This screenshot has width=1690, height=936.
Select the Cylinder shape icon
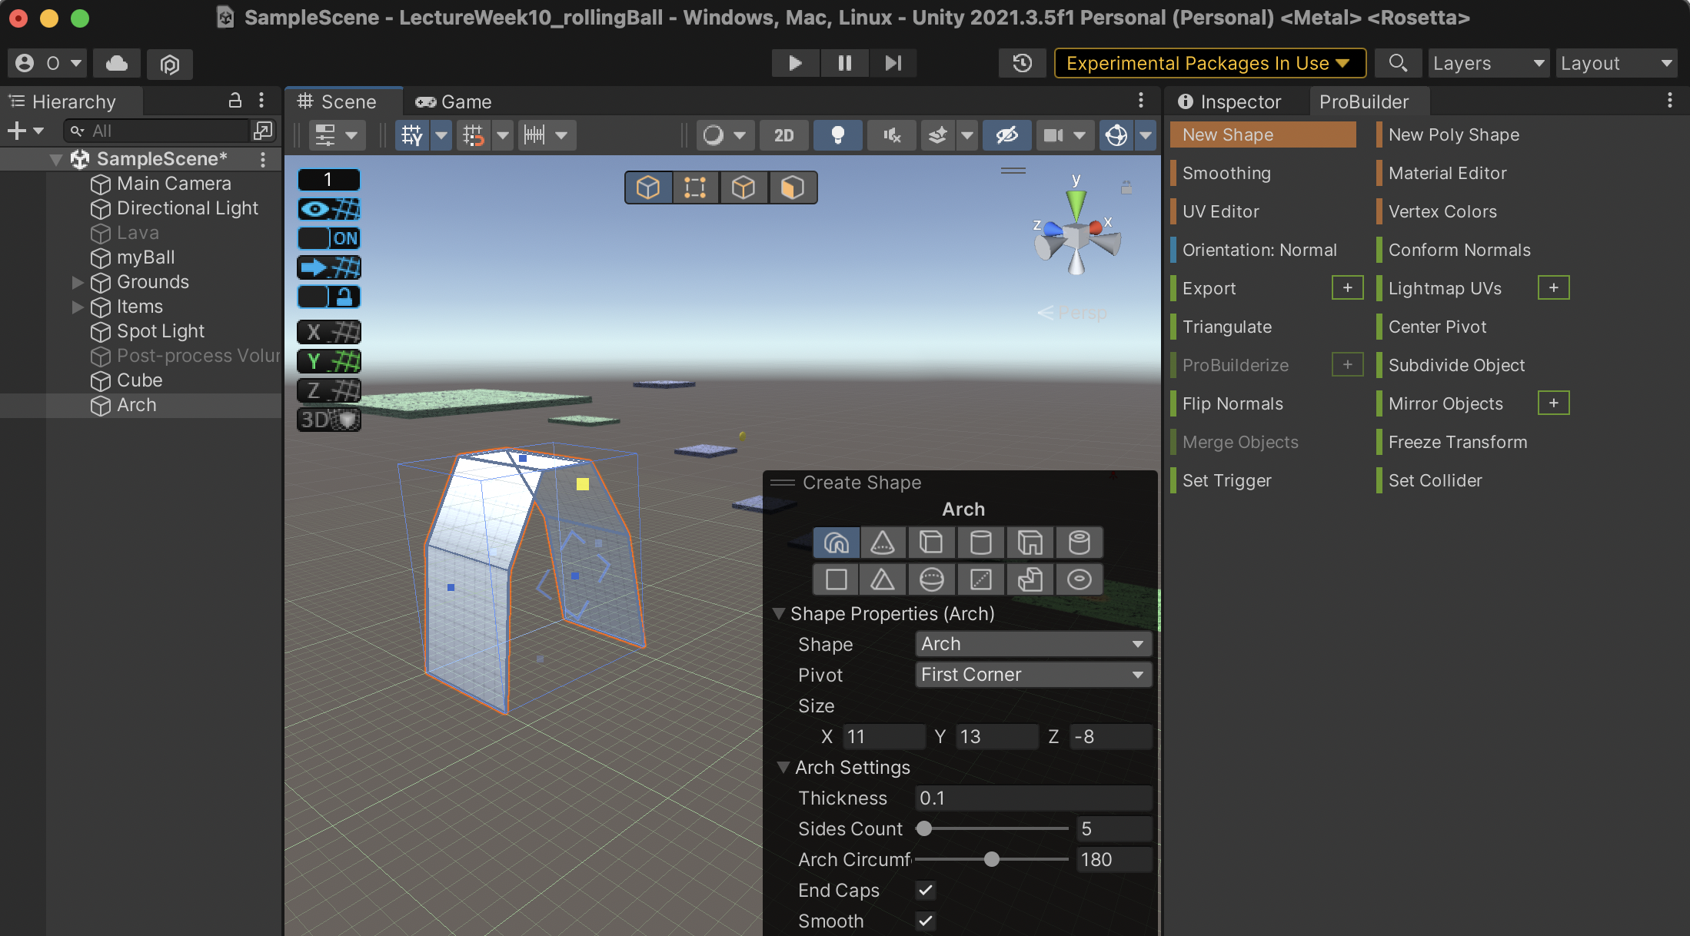point(980,543)
